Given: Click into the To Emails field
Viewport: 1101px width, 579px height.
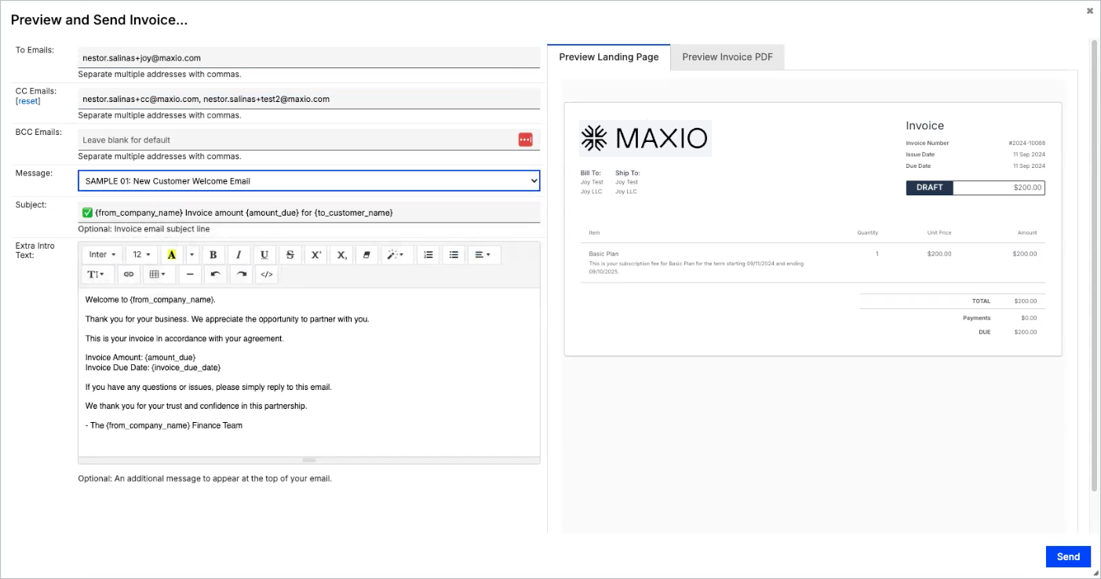Looking at the screenshot, I should [x=309, y=57].
